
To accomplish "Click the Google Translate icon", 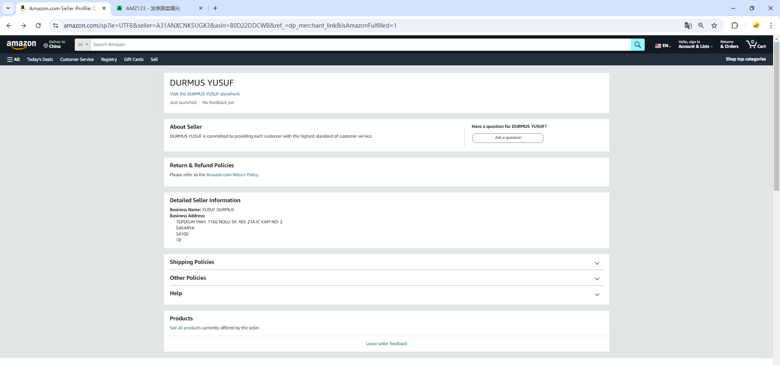I will (x=688, y=26).
